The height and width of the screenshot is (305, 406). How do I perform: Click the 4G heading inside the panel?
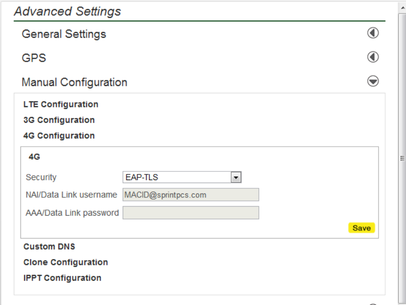click(34, 157)
